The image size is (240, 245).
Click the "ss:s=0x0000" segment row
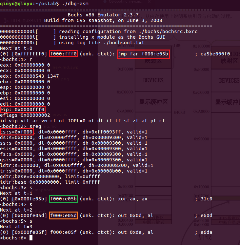point(73,143)
